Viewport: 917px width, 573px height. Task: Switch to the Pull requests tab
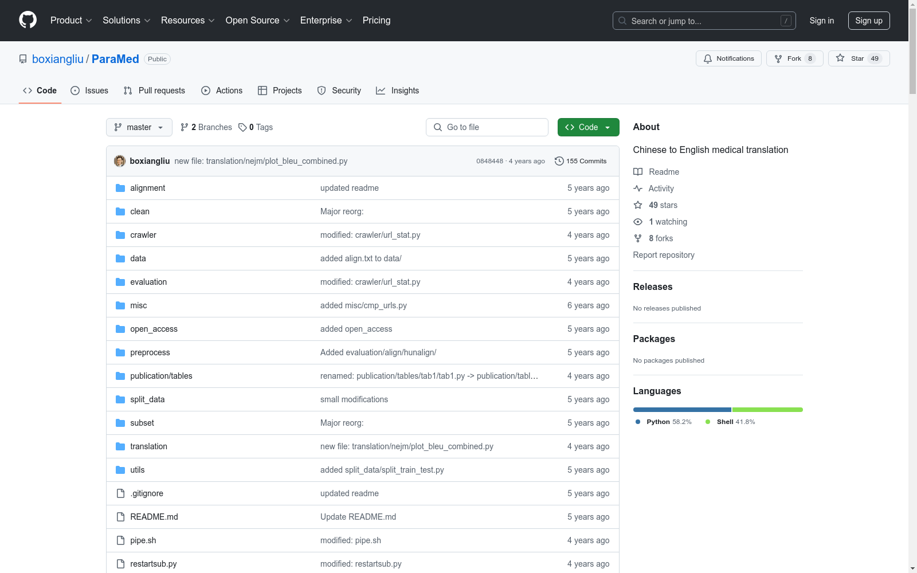tap(154, 91)
